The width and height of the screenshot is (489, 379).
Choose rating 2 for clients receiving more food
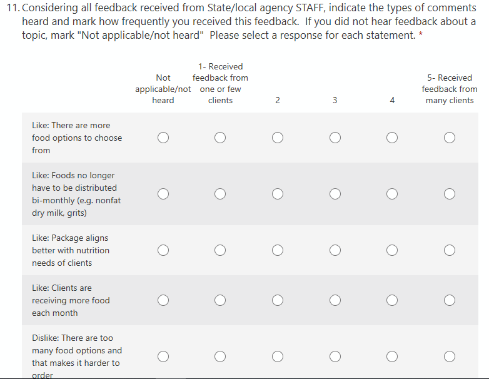278,300
